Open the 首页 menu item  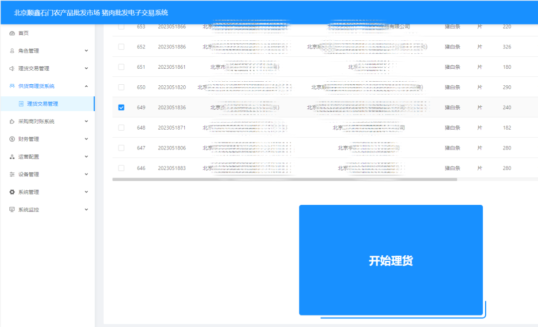coord(23,33)
